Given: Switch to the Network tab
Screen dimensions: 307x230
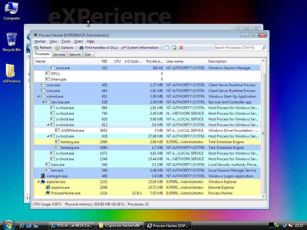Looking at the screenshot, I should click(x=75, y=55).
